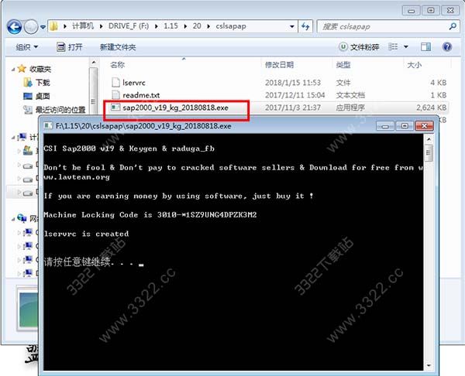This screenshot has height=376, width=465.
Task: Collapse the 收藏夹 favorites group
Action: point(13,70)
